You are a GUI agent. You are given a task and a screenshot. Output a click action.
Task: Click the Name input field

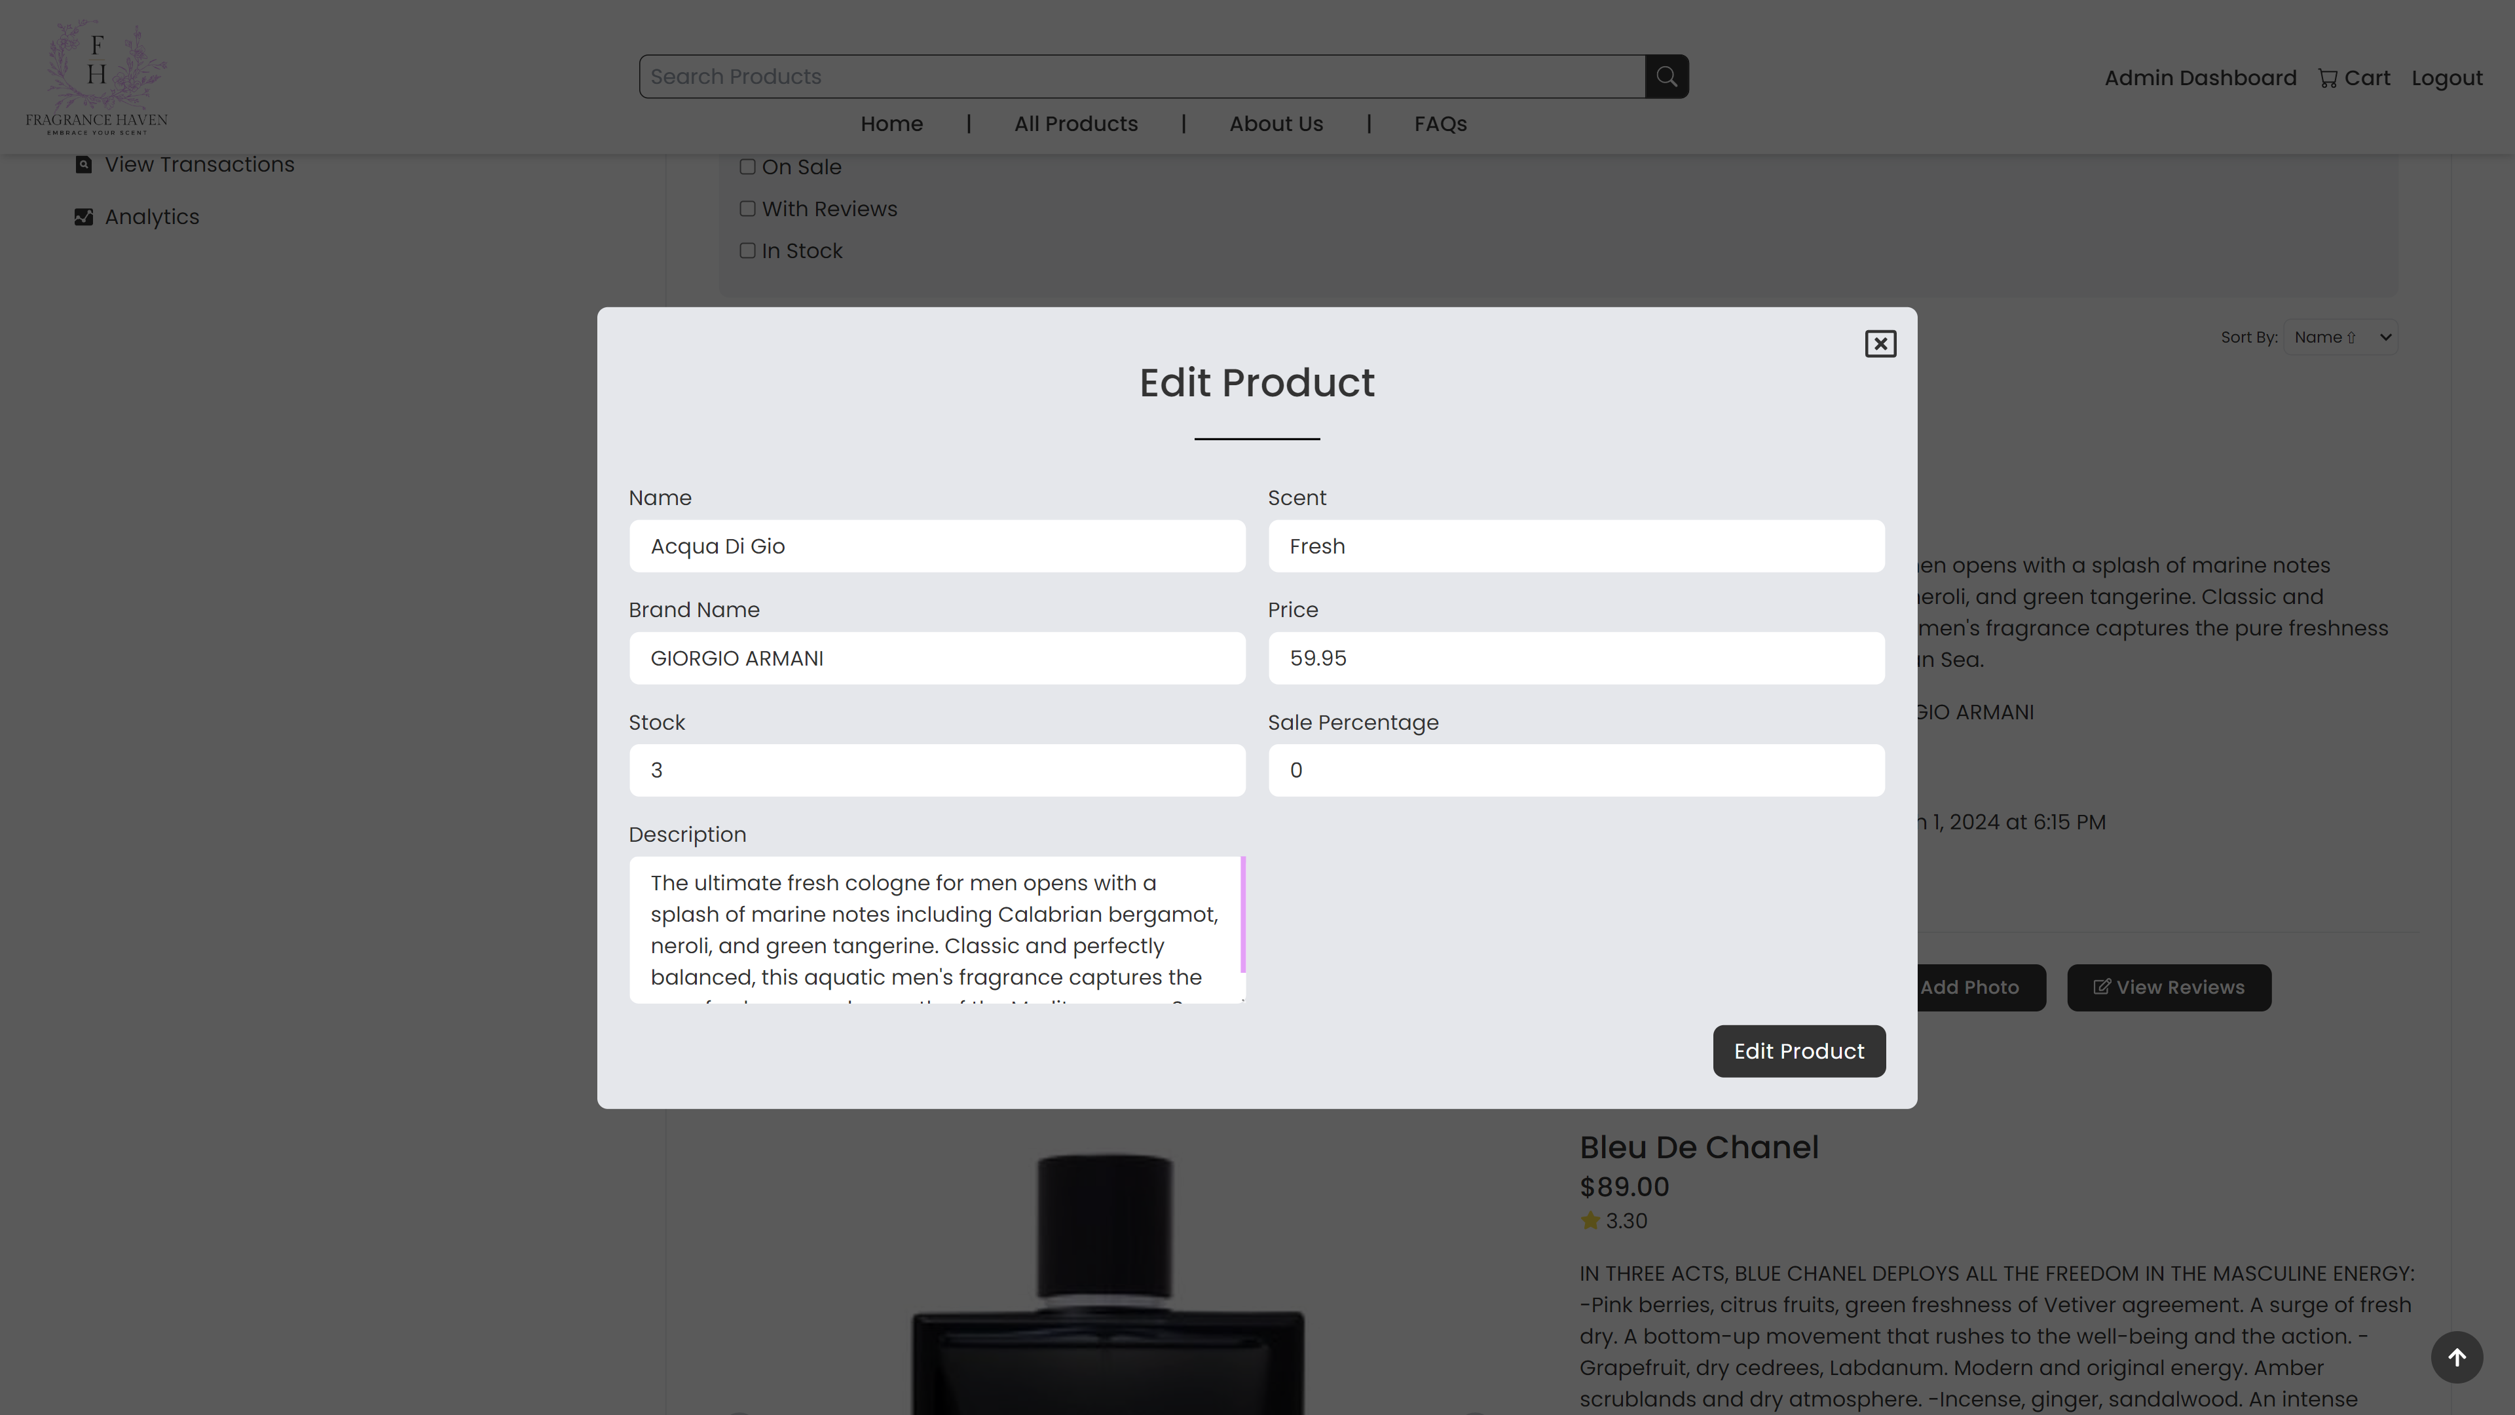tap(937, 546)
